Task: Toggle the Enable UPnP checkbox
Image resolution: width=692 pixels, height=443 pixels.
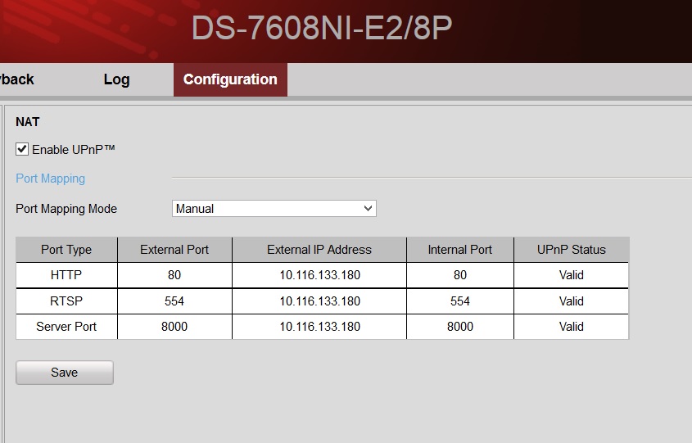Action: coord(22,149)
